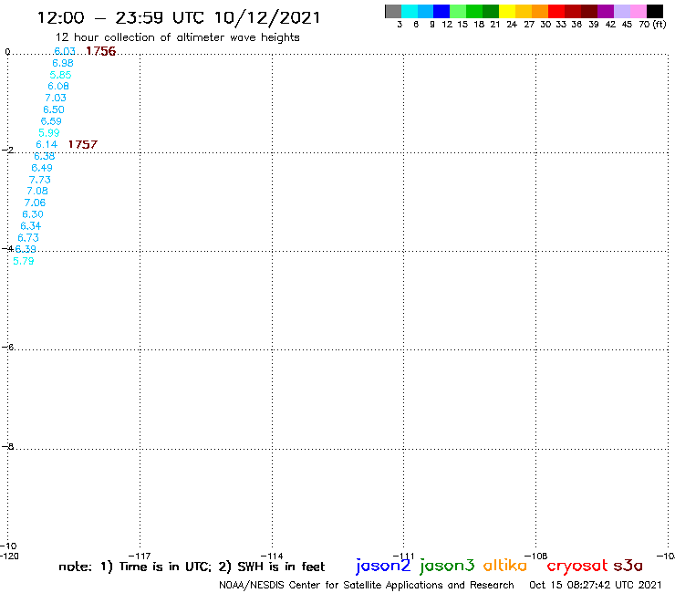This screenshot has width=675, height=593.
Task: Click the '12:00 – 23:59 UTC 10/12/2021' title
Action: pos(179,18)
